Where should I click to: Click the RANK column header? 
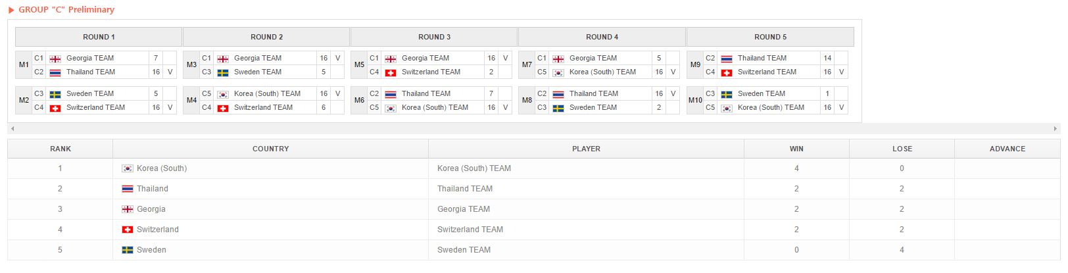coord(61,149)
